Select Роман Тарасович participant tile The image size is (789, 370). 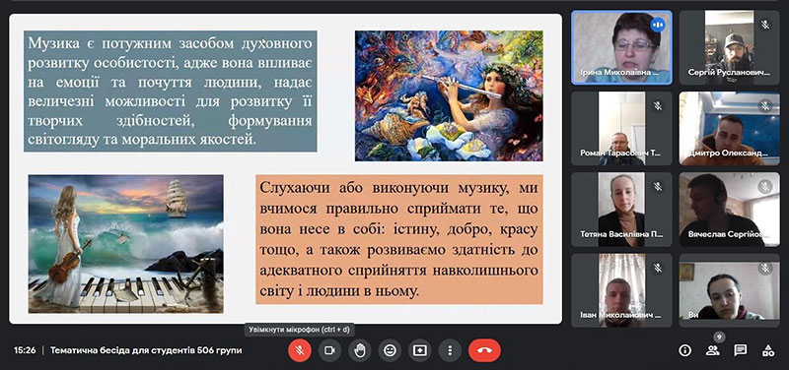[621, 129]
